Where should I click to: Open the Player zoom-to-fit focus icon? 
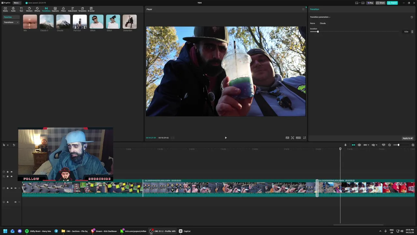(293, 138)
